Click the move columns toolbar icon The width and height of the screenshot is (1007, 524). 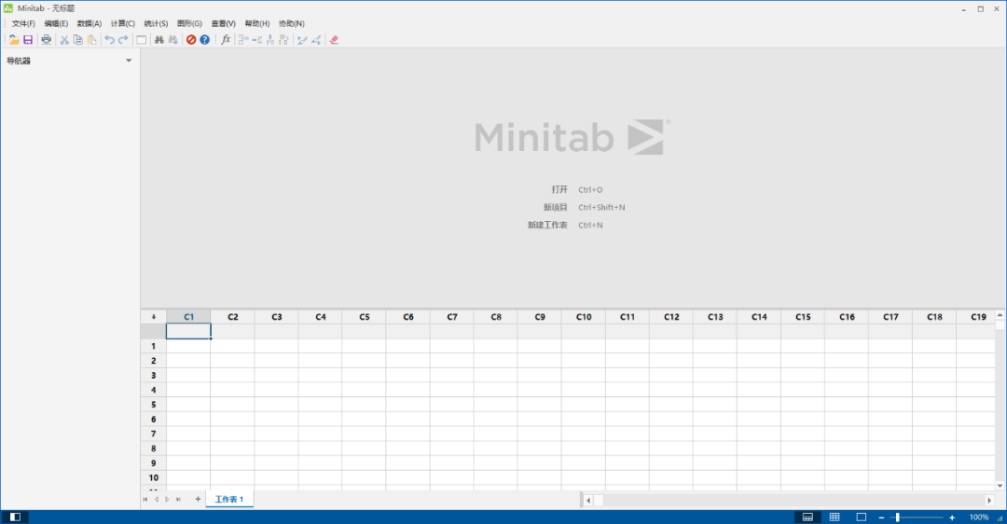pyautogui.click(x=283, y=40)
